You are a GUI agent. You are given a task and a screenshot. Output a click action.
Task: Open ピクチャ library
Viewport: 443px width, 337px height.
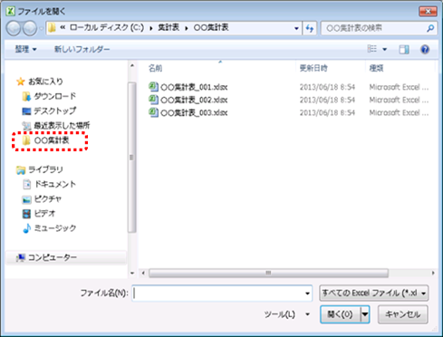click(x=48, y=199)
